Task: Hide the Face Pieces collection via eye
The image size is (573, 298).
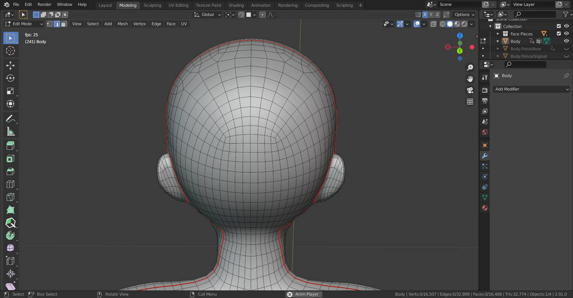Action: [566, 34]
